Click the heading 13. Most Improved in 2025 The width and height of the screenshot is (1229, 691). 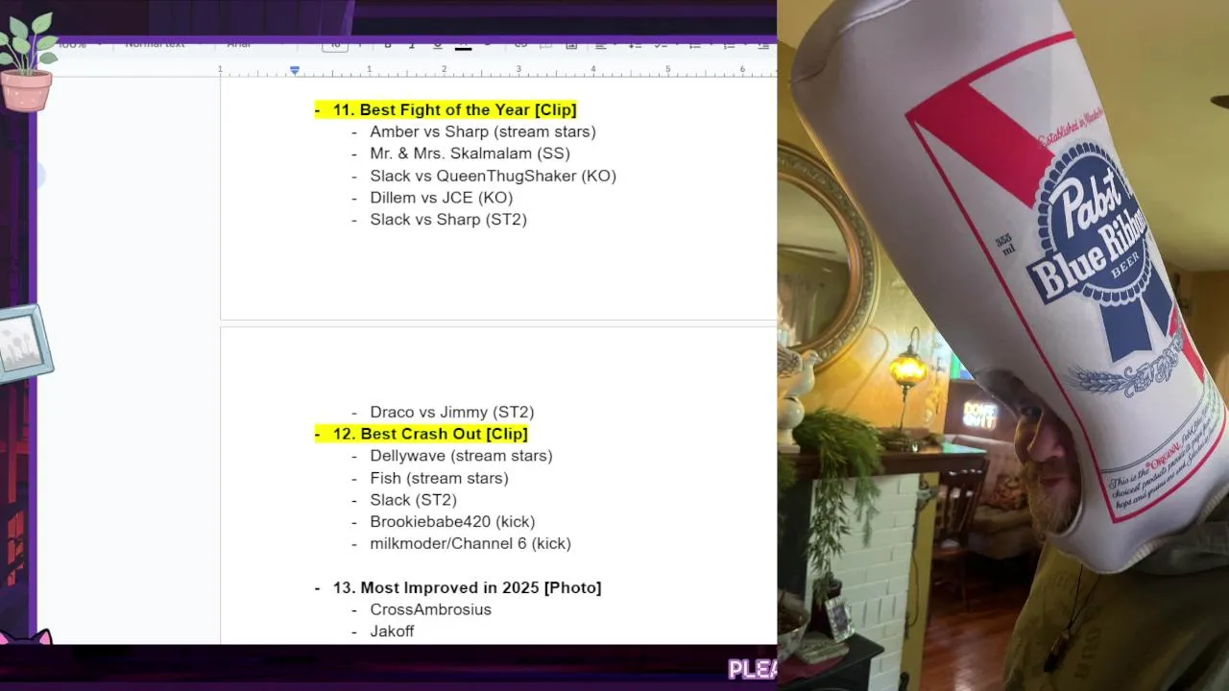(467, 587)
